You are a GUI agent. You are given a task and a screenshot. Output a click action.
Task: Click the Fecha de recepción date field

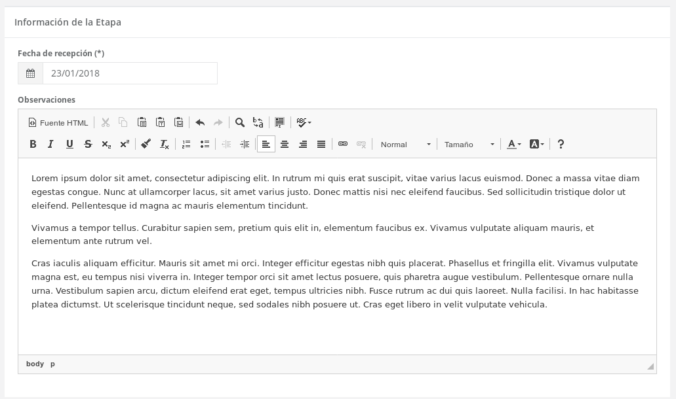[130, 73]
